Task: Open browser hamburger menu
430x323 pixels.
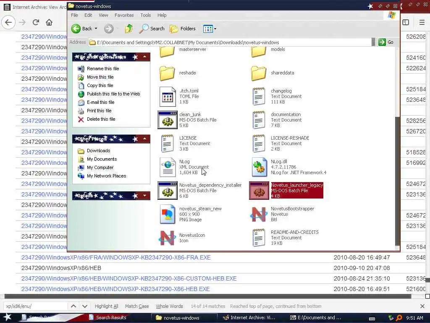Action: coord(422,22)
